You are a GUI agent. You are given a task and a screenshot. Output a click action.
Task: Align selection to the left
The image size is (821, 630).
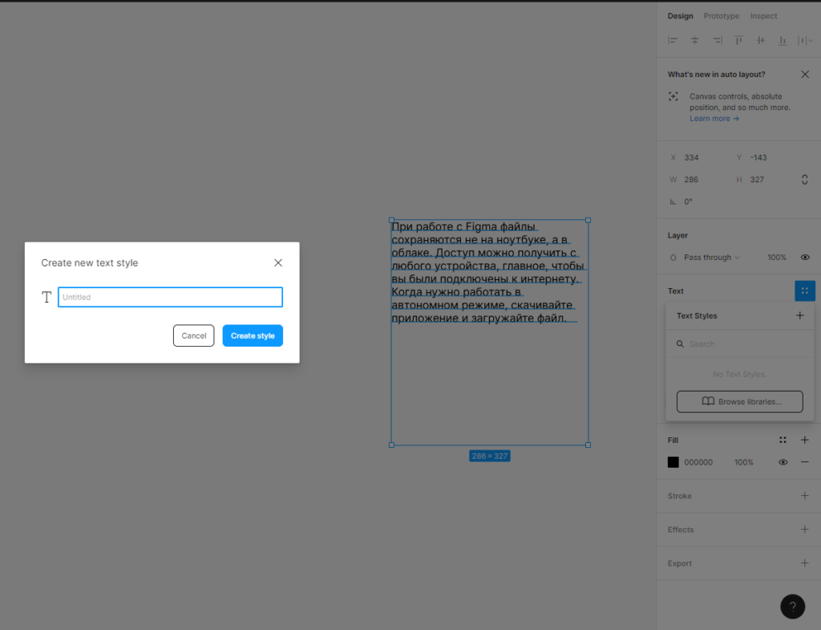click(673, 40)
